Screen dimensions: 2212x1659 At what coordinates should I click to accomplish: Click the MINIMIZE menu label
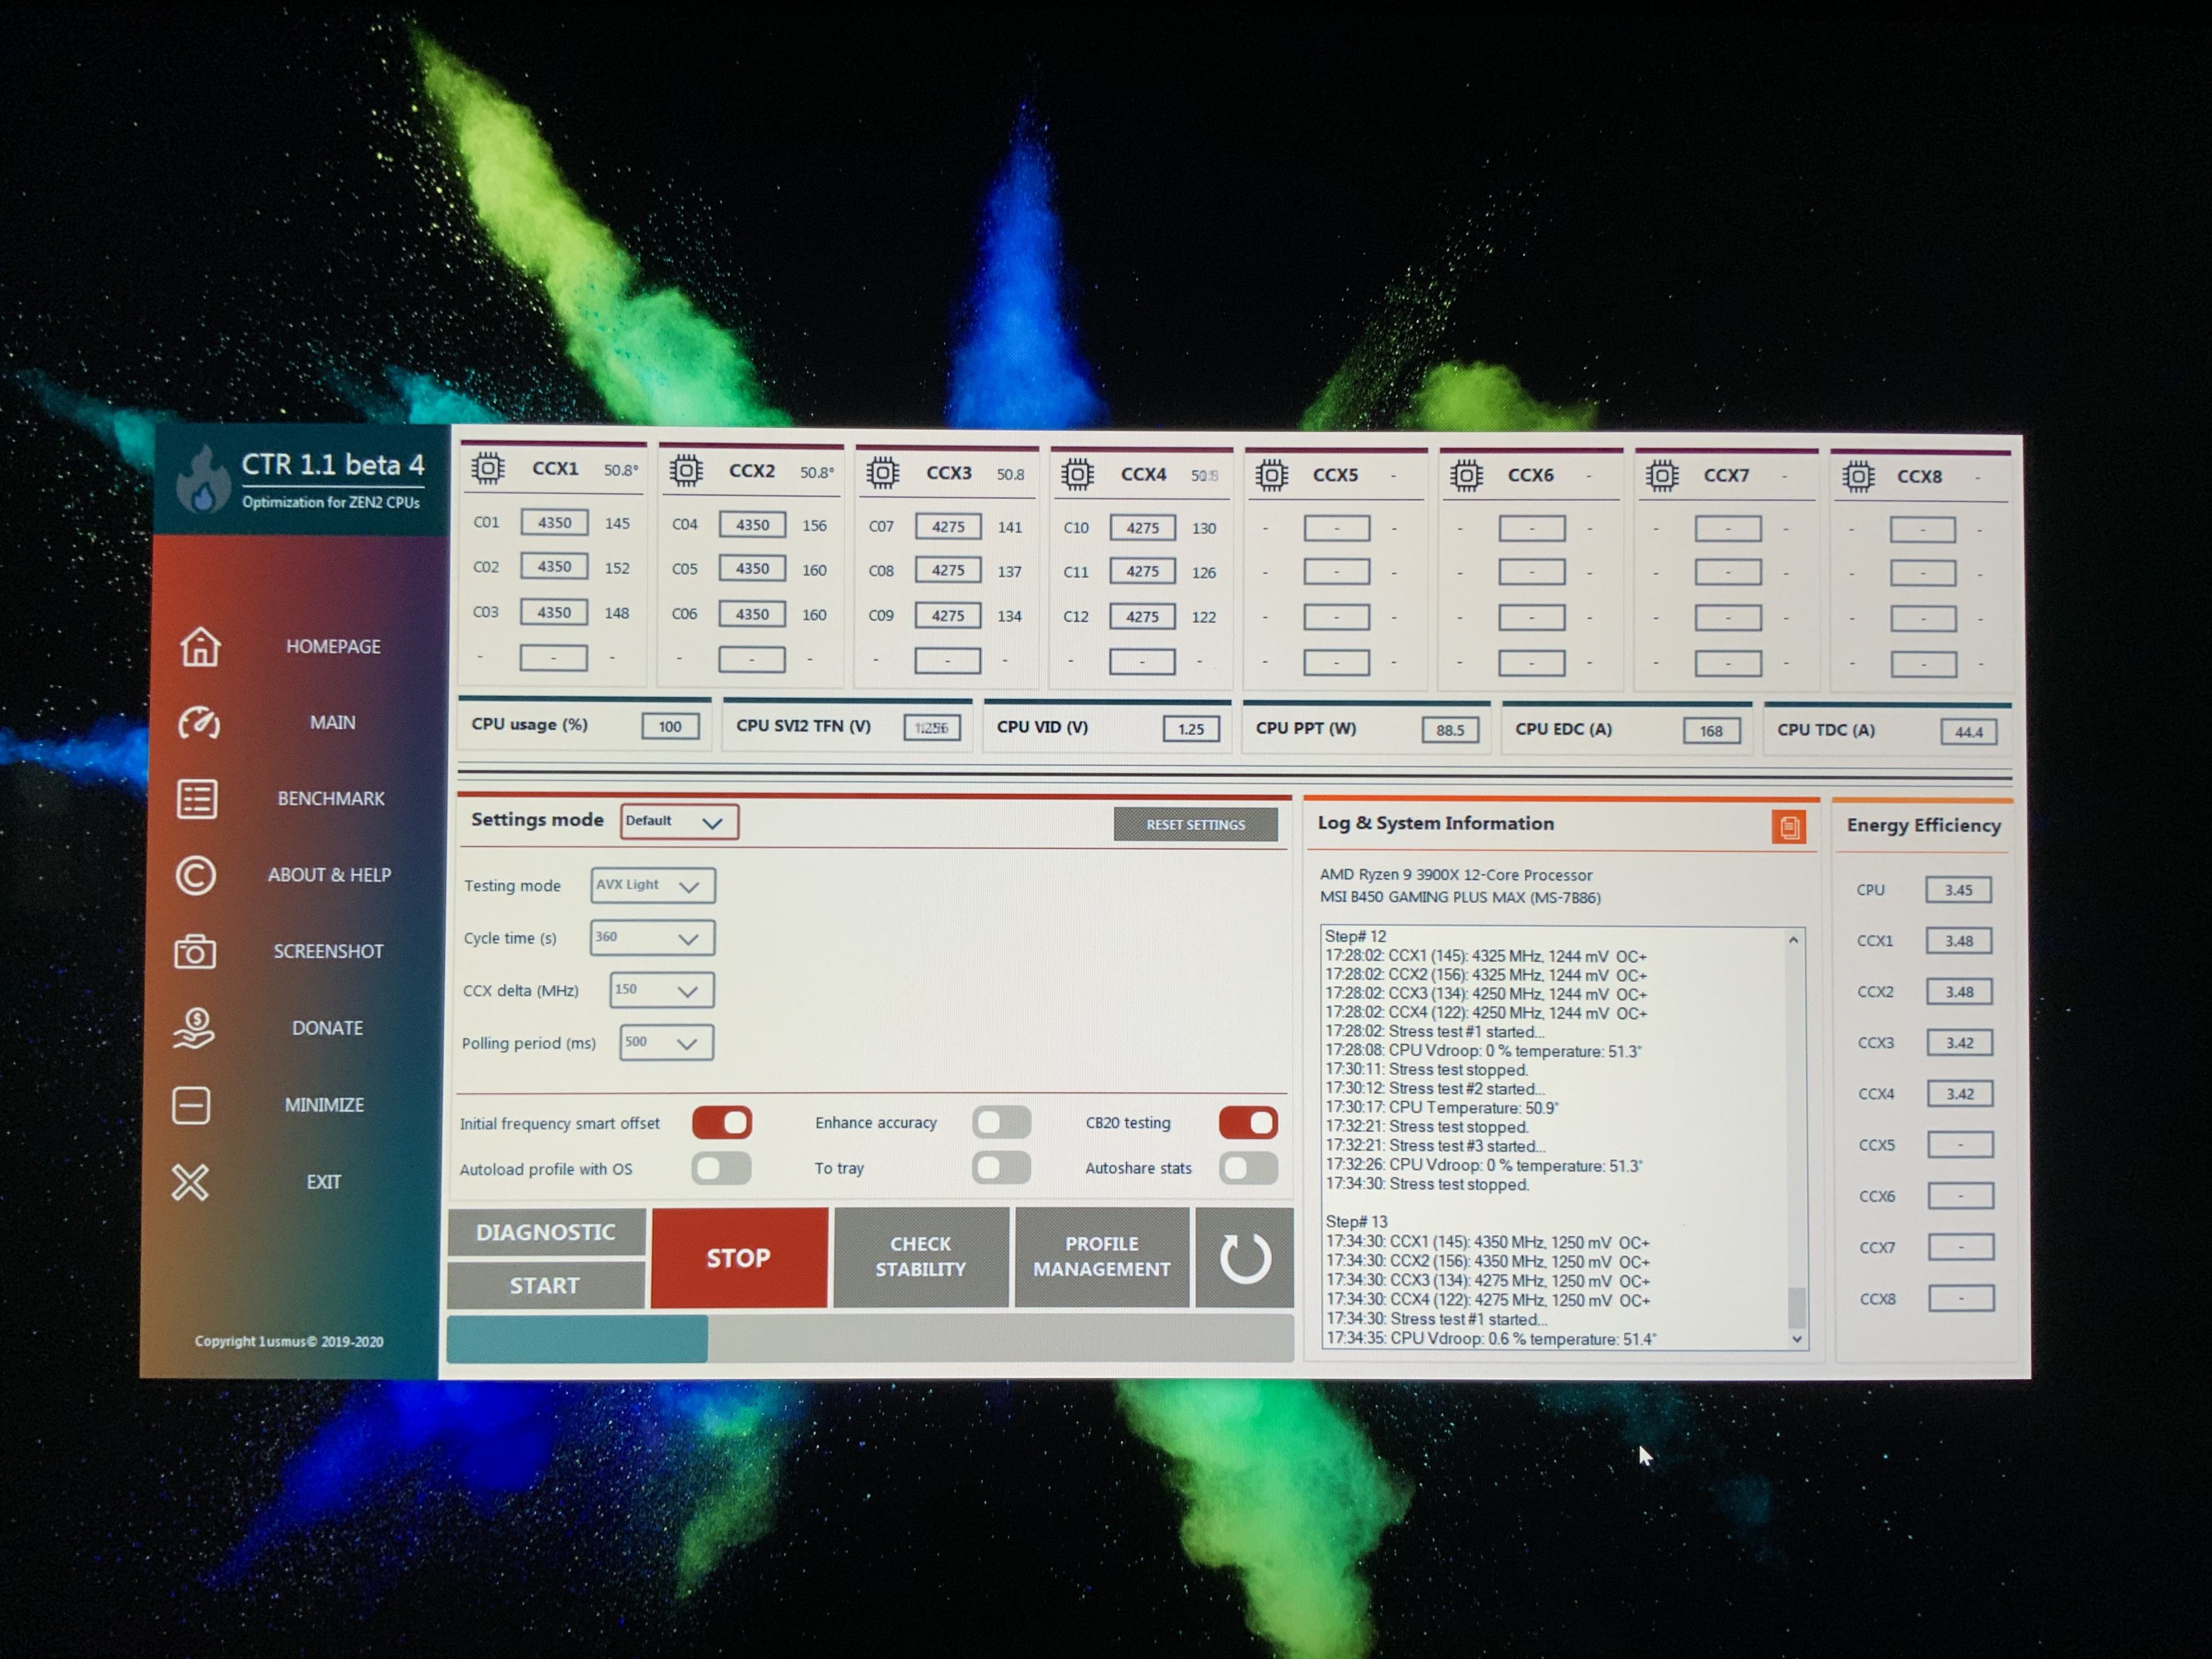pyautogui.click(x=324, y=1105)
